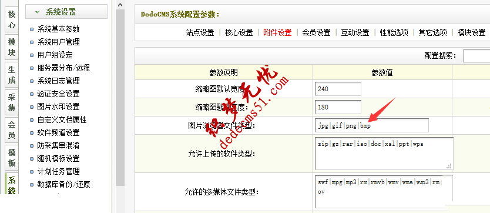Open 系统基本参数 in sidebar

tap(58, 29)
